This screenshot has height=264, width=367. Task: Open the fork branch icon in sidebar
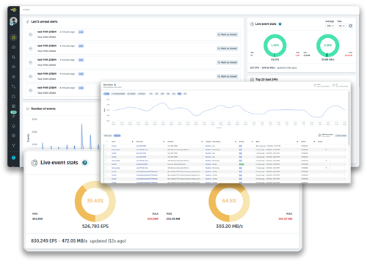14,145
